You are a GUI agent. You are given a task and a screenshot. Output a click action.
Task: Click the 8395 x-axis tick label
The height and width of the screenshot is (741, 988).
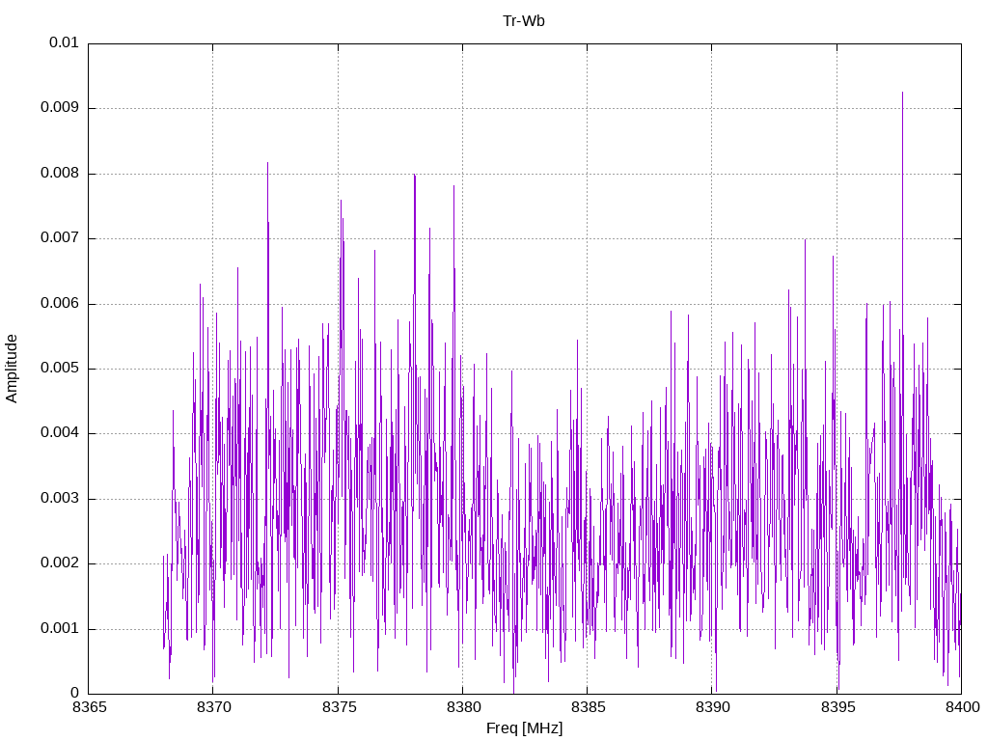[838, 707]
